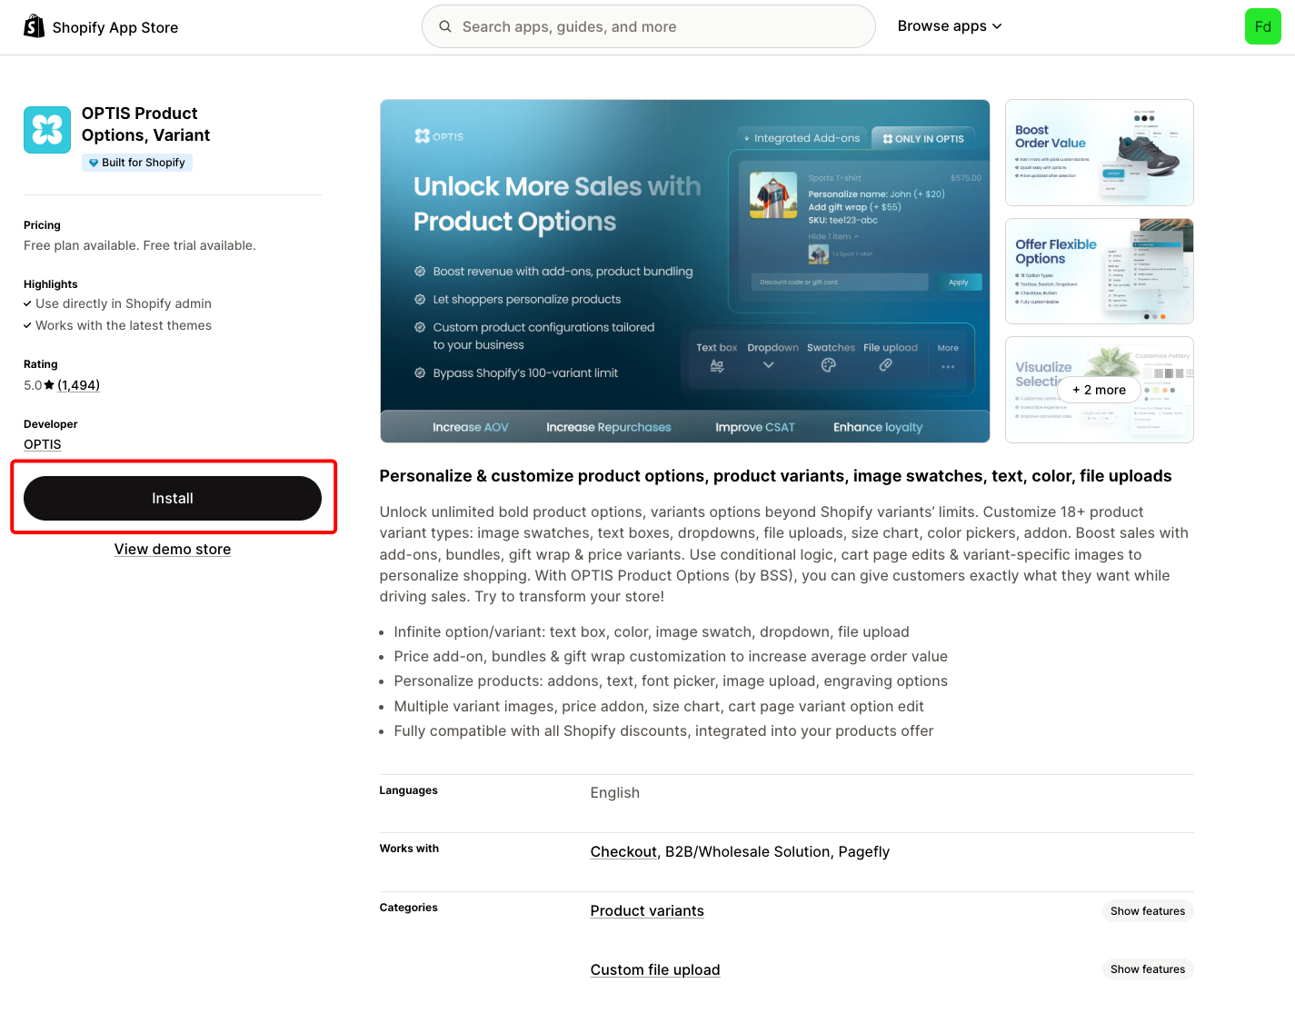Open the Boost Order Value thumbnail
The width and height of the screenshot is (1295, 1013).
pos(1100,153)
